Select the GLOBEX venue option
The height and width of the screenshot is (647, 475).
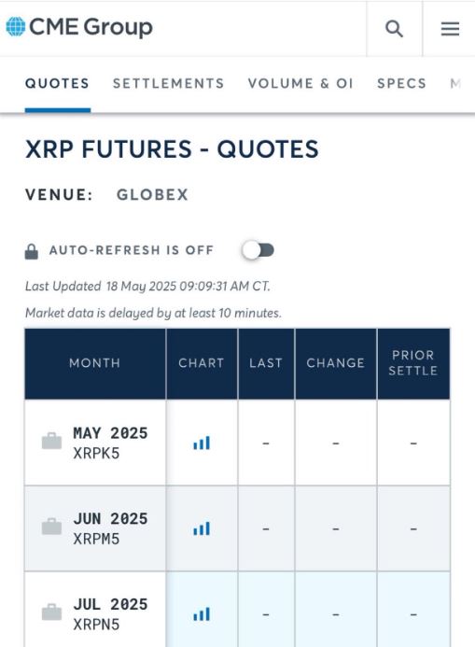coord(152,194)
